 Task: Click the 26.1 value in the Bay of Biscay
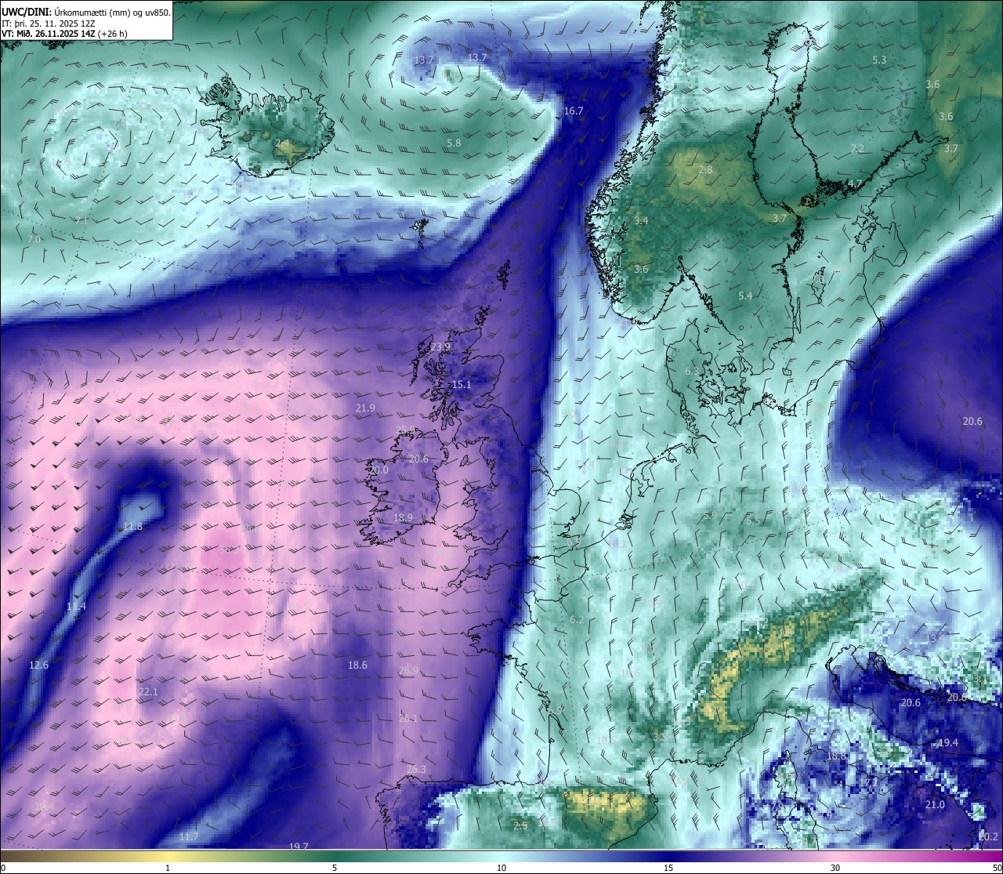(408, 719)
